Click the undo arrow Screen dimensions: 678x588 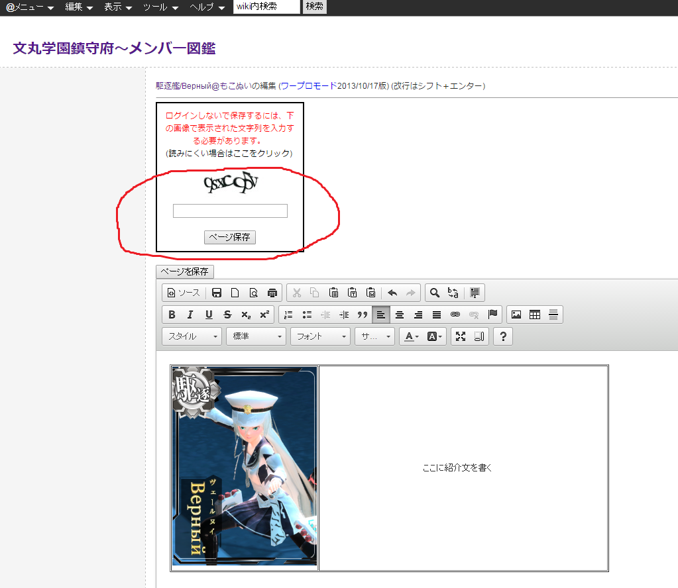click(x=392, y=293)
